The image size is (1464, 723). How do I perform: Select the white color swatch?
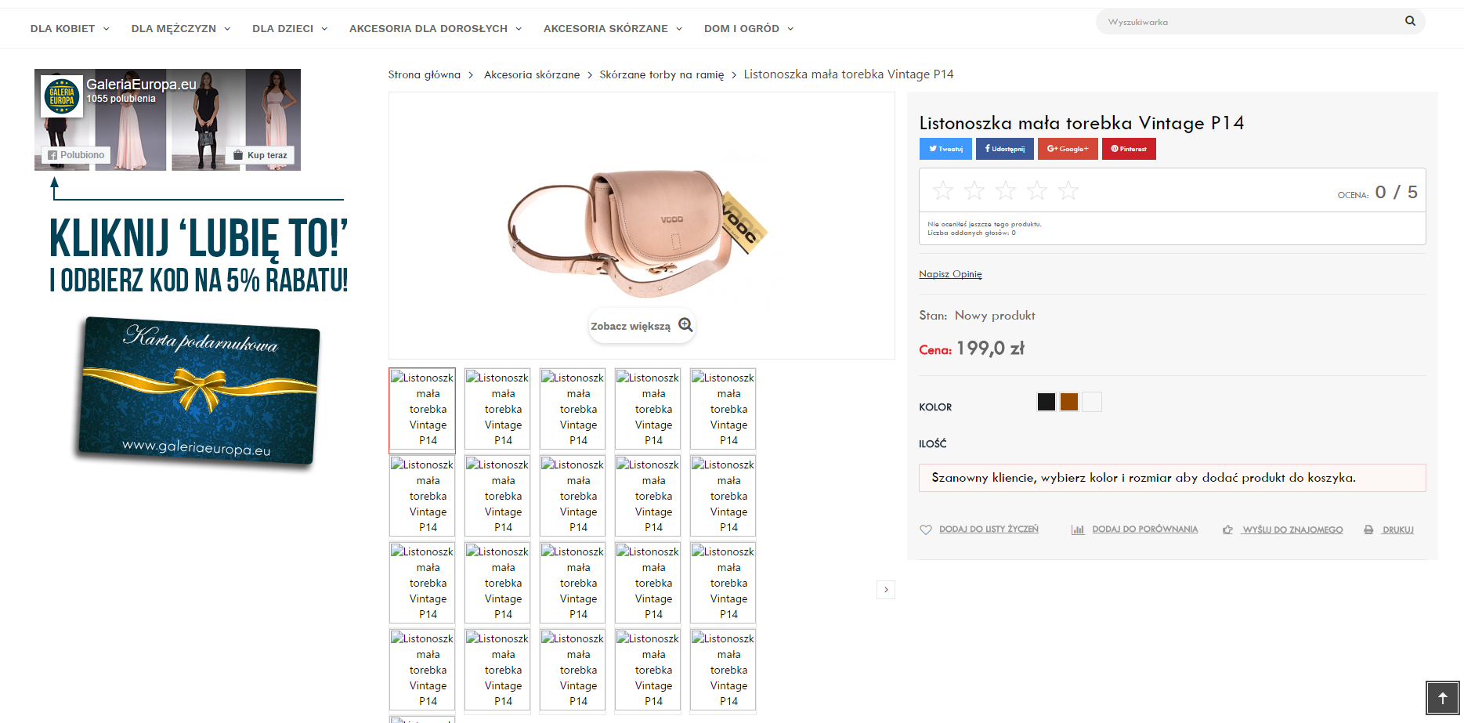pyautogui.click(x=1092, y=402)
